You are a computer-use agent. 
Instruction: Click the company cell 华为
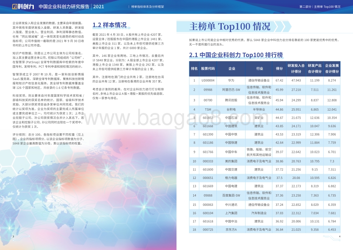tap(231, 80)
